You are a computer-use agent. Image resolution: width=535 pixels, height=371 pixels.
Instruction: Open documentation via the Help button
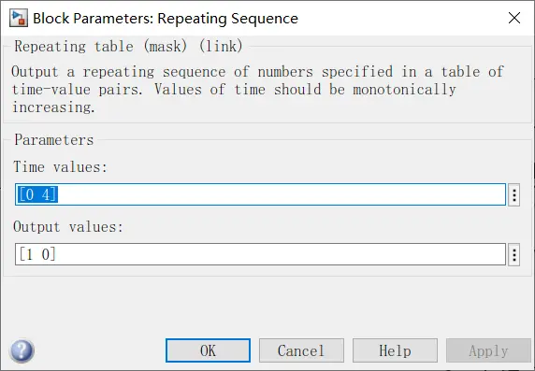(x=395, y=350)
